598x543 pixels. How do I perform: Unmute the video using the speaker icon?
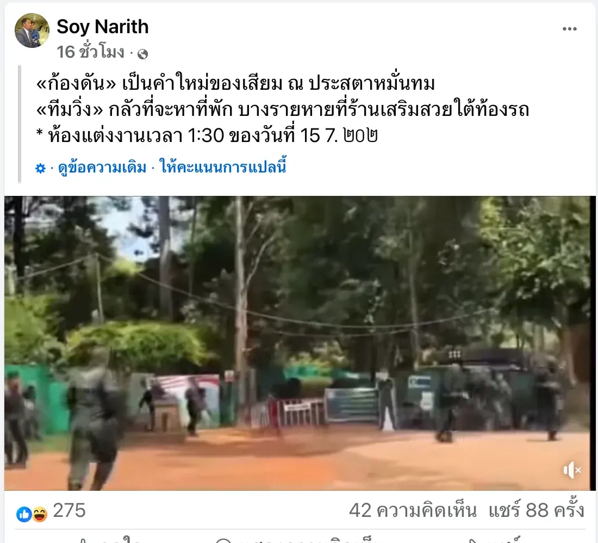click(572, 470)
